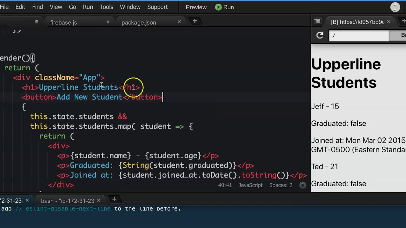
Task: Focus the preview URL path field
Action: coord(359,36)
